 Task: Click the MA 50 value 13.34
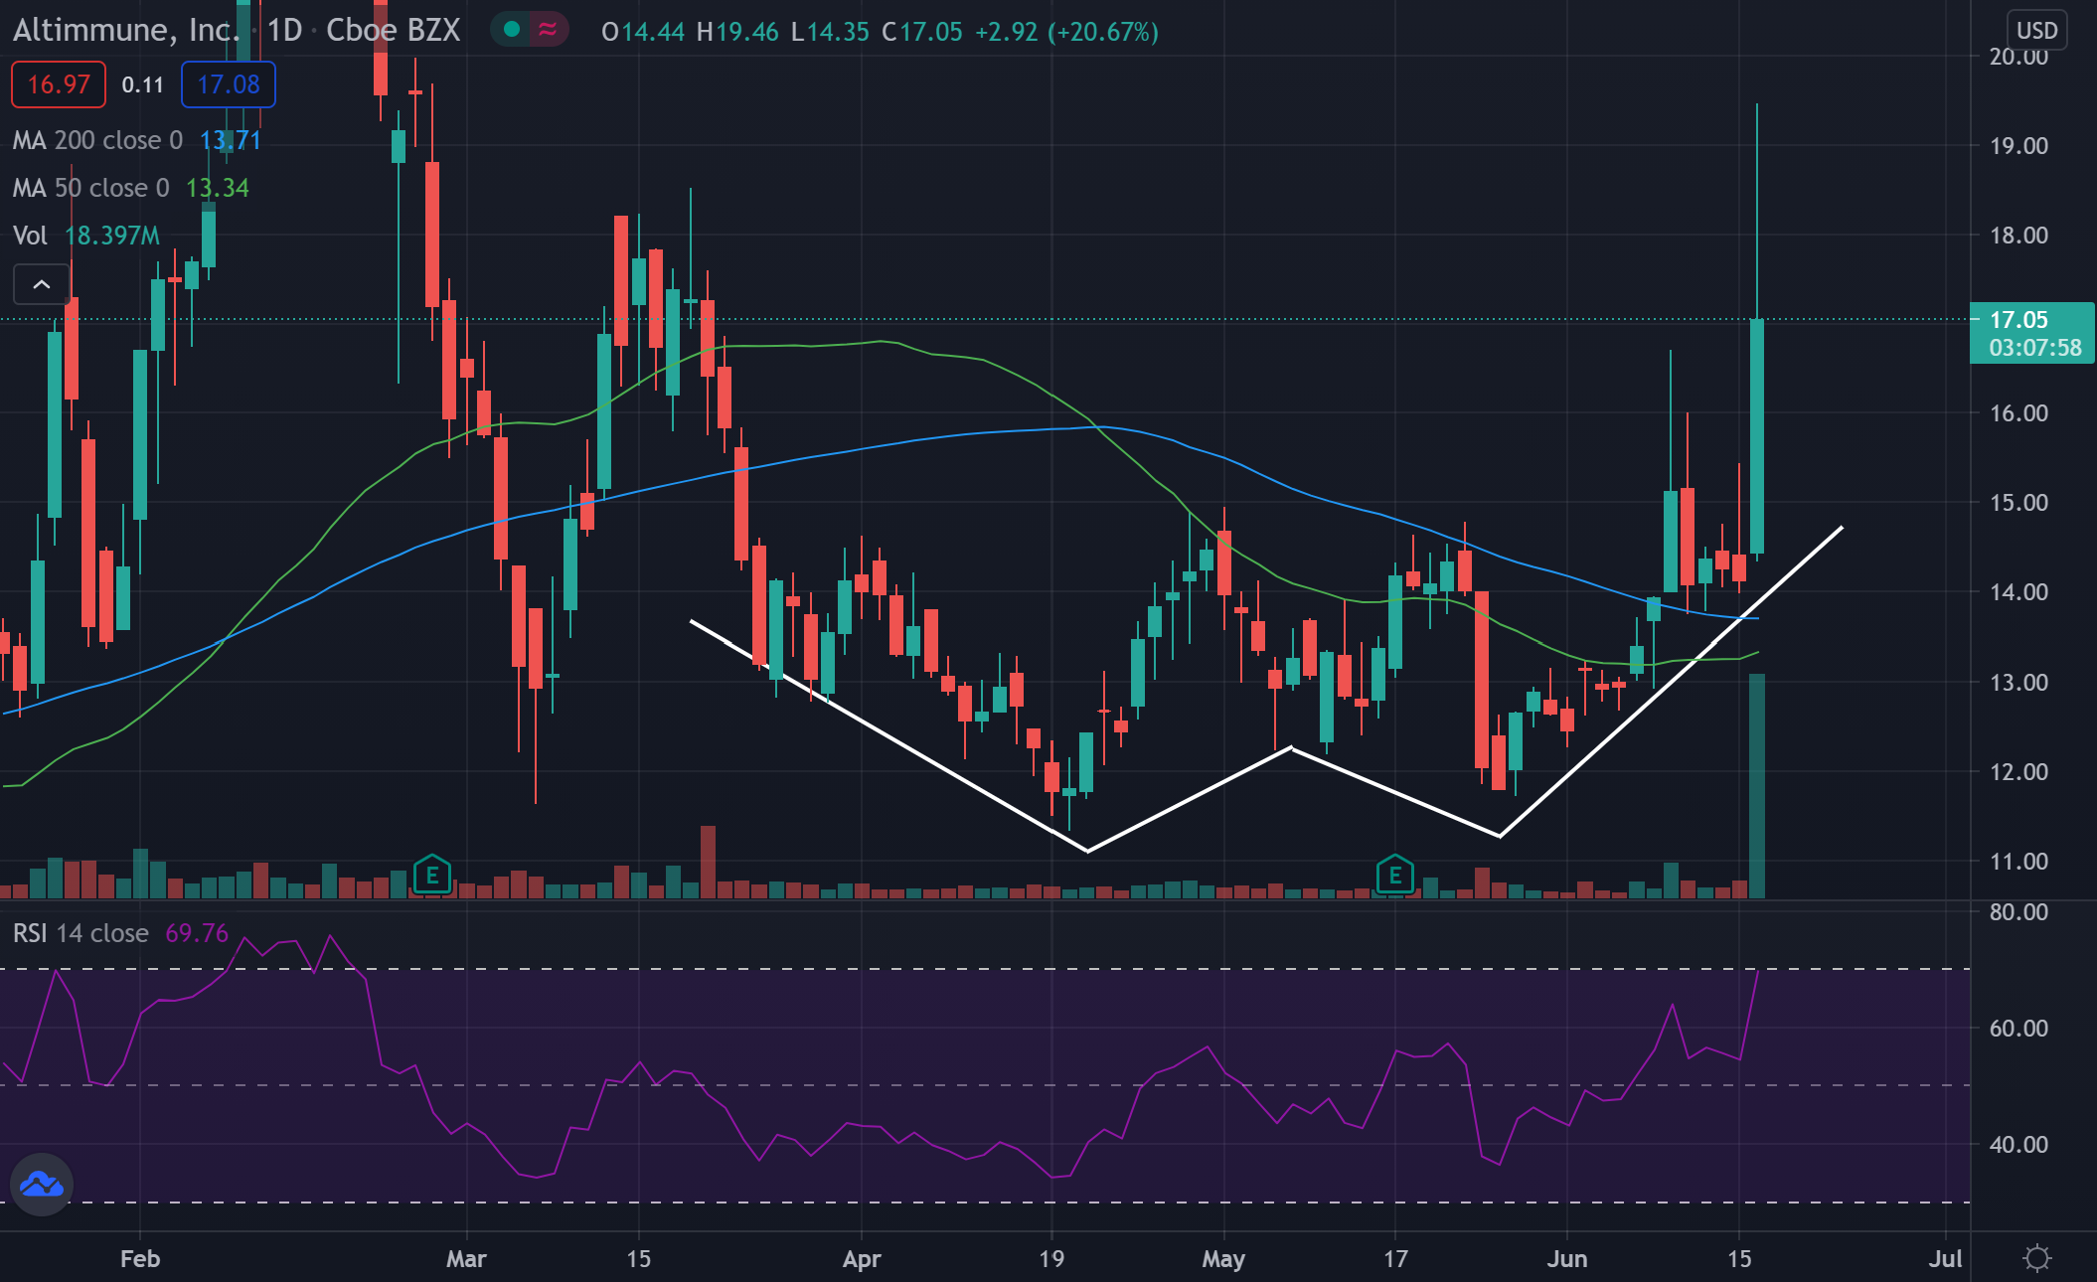pos(217,188)
